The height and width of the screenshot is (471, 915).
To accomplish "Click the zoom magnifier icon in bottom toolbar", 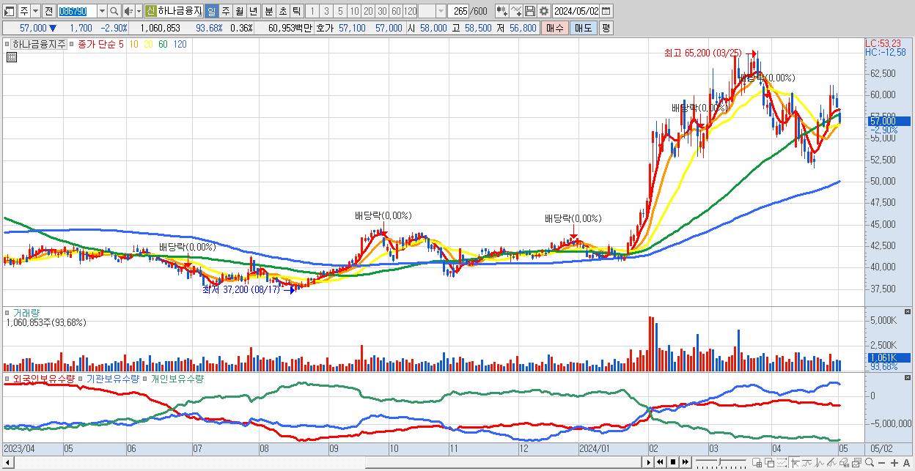I will [x=870, y=462].
